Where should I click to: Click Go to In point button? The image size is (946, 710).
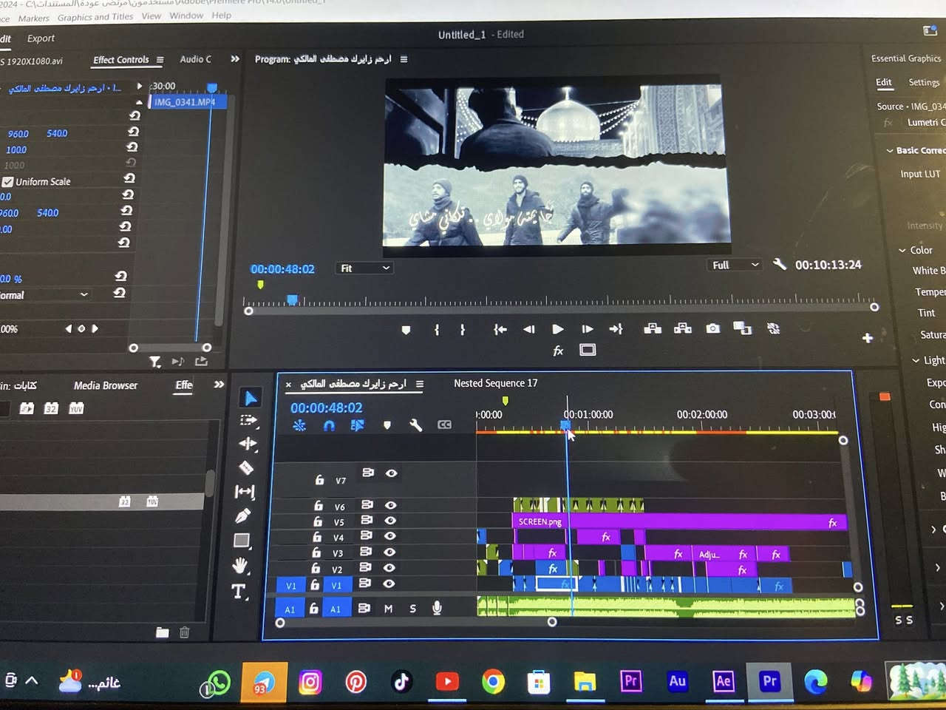pos(500,330)
